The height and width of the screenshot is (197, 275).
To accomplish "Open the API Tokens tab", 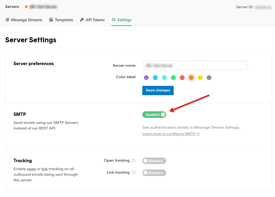I will tap(95, 20).
